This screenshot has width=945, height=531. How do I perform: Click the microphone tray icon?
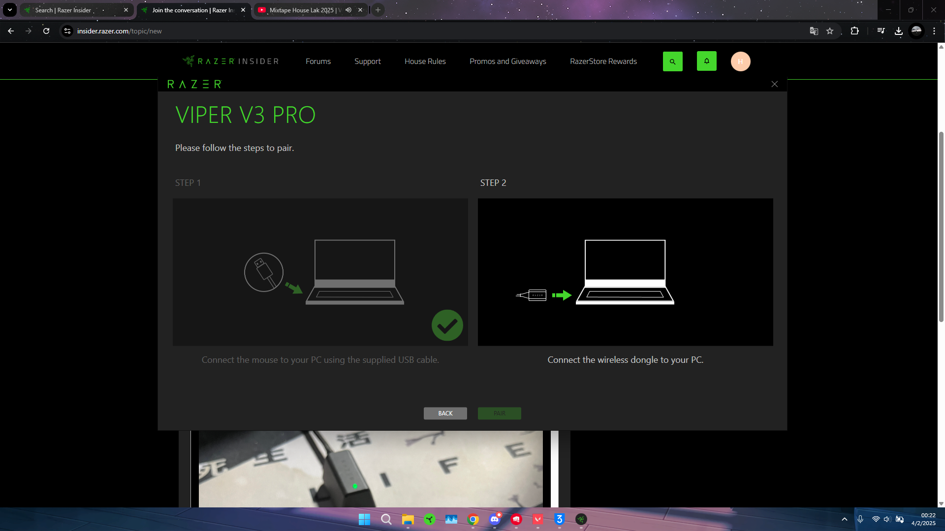(860, 519)
